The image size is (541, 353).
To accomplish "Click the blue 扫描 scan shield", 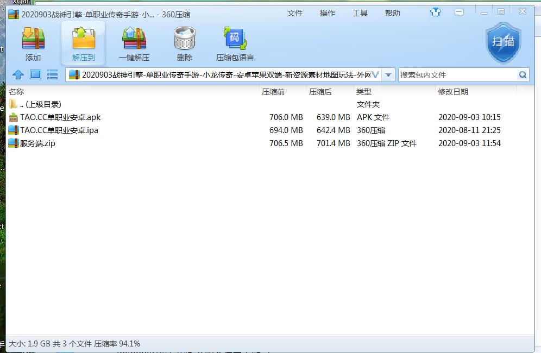I will coord(503,43).
